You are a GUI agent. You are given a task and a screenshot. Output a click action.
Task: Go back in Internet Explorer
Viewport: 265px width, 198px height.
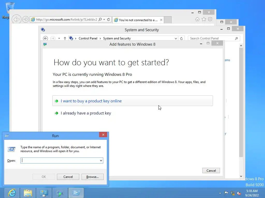[16, 19]
